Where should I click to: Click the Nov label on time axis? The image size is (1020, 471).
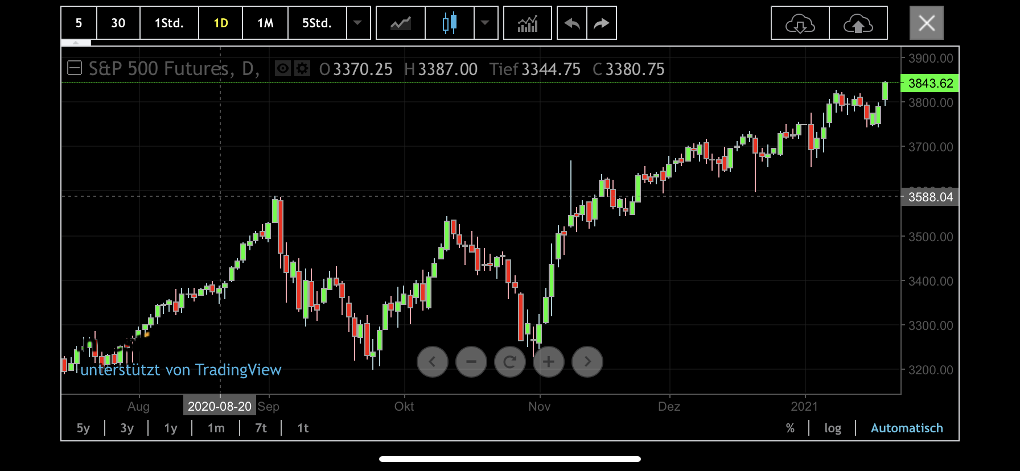pos(539,406)
